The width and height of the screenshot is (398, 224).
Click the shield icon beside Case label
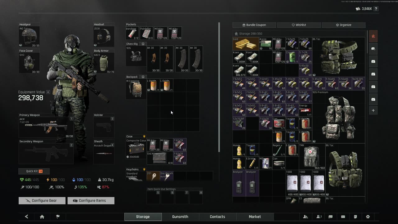pyautogui.click(x=144, y=136)
